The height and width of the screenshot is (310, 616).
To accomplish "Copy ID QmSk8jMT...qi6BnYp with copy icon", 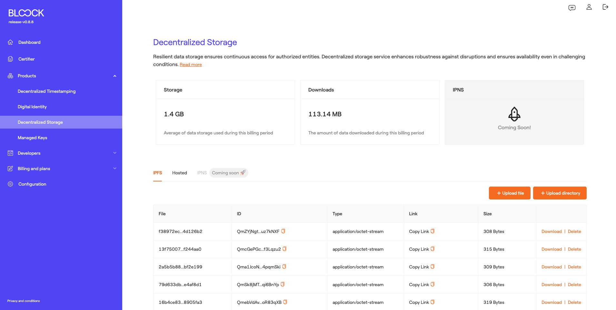I will 283,284.
